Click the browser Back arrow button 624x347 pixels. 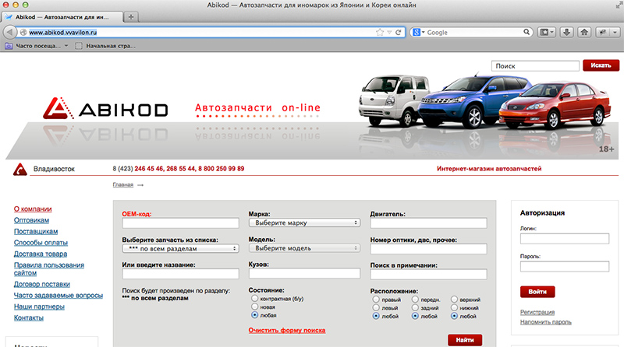tap(11, 33)
